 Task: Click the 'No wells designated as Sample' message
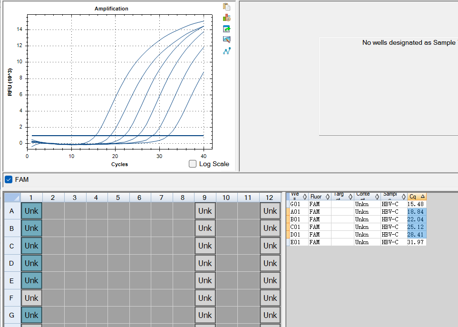[410, 43]
